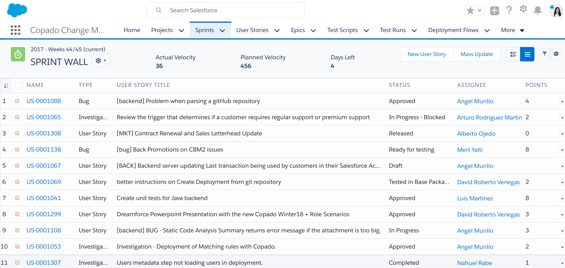This screenshot has width=565, height=268.
Task: Open the App Launcher grid icon
Action: 16,30
